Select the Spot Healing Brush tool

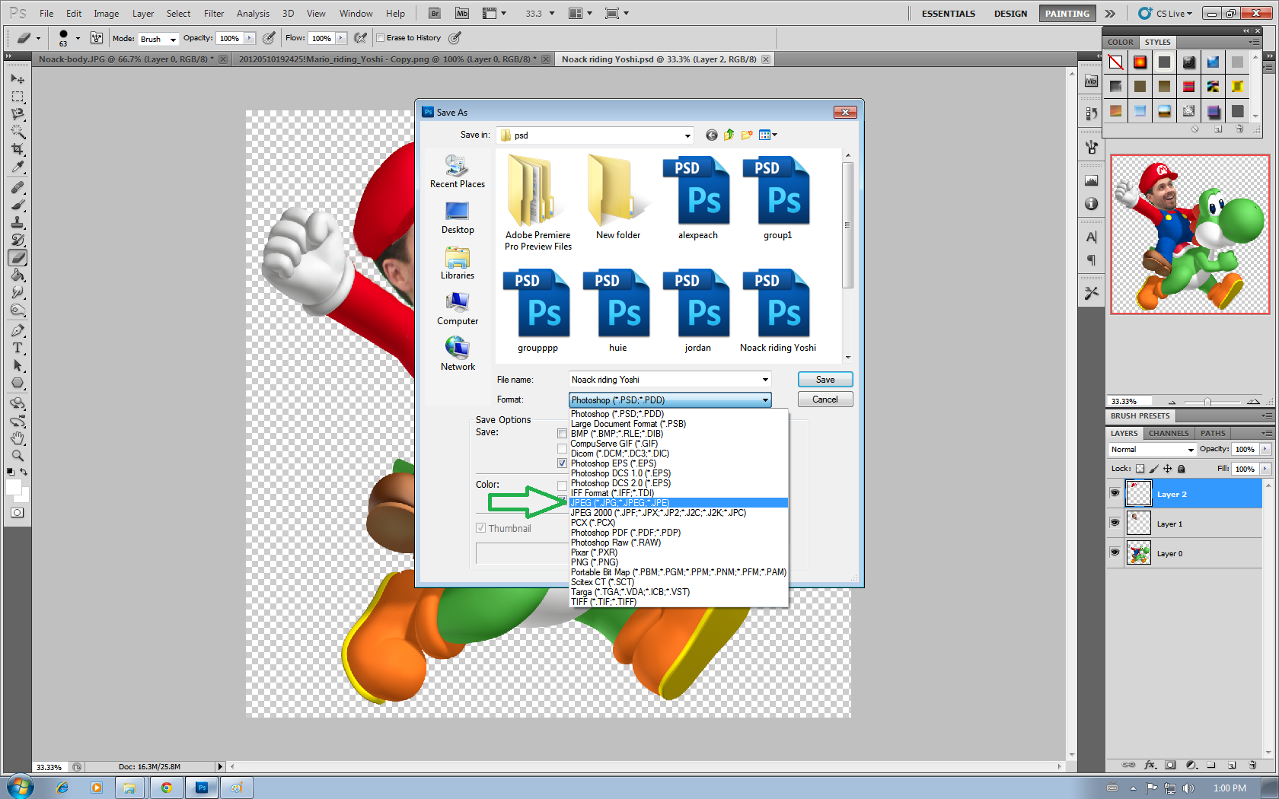coord(18,187)
